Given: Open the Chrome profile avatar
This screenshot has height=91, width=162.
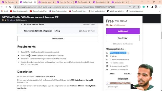Looking at the screenshot, I should (x=156, y=7).
